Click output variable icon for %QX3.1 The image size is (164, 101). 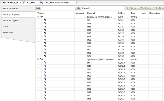45,82
